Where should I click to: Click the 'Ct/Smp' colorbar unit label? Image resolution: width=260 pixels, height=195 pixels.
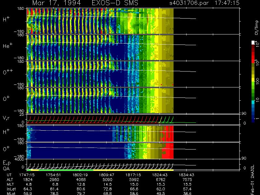point(256,28)
